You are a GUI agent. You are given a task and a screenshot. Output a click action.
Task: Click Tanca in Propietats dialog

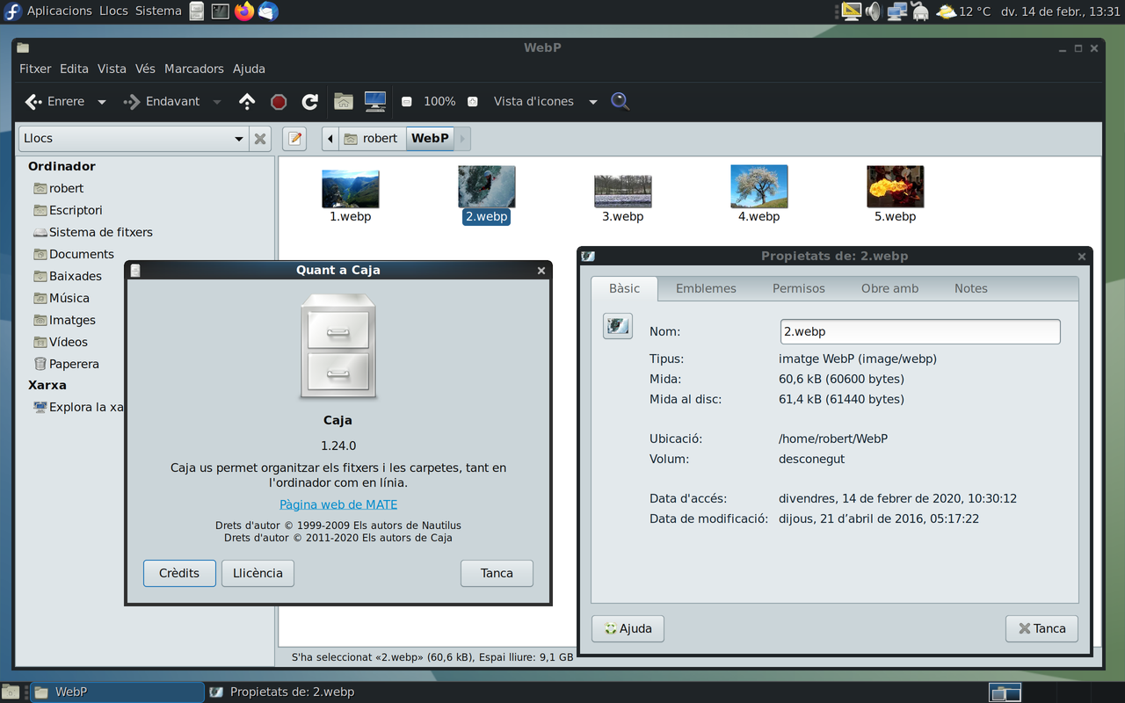click(x=1042, y=628)
